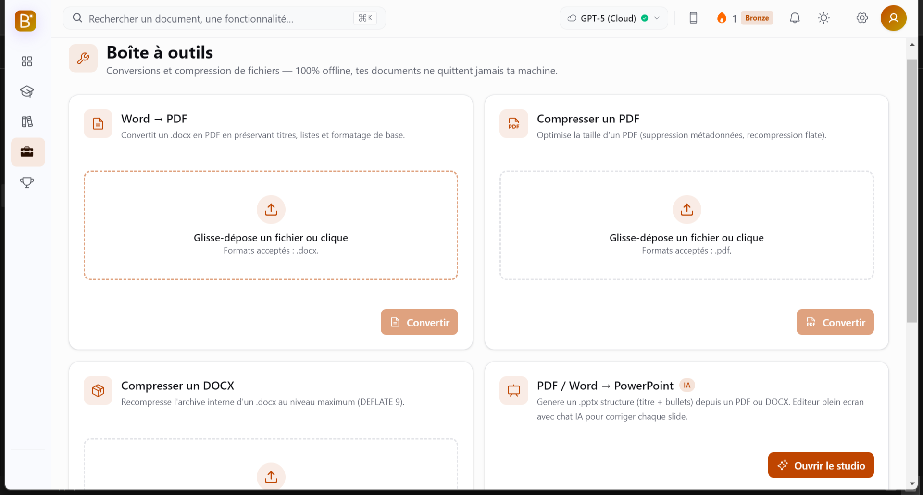
Task: Click the Word → PDF card title
Action: click(154, 119)
